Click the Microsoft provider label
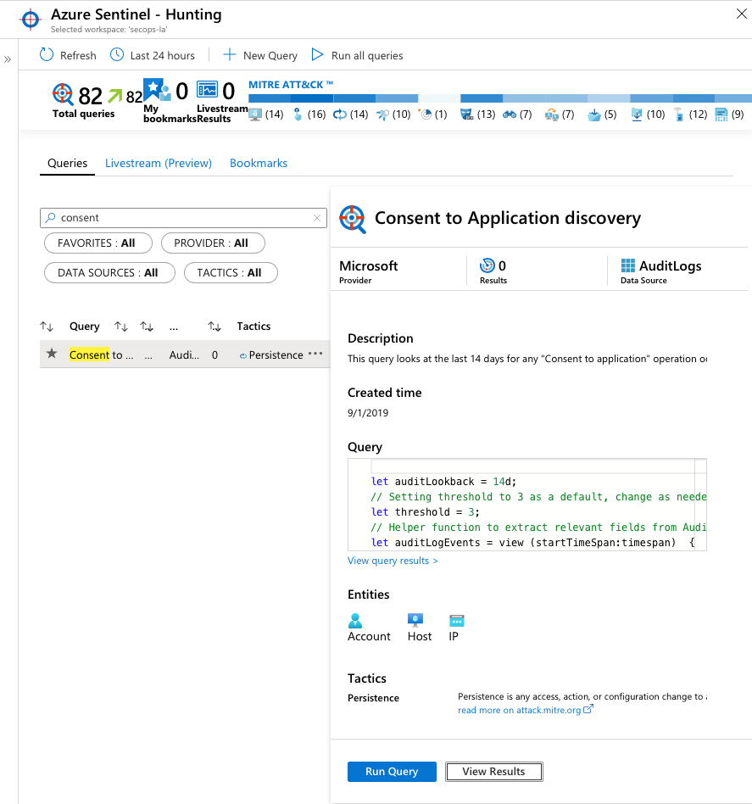 click(x=369, y=265)
